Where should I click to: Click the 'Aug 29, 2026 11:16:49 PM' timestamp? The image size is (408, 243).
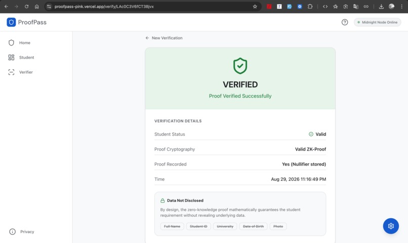pyautogui.click(x=299, y=179)
